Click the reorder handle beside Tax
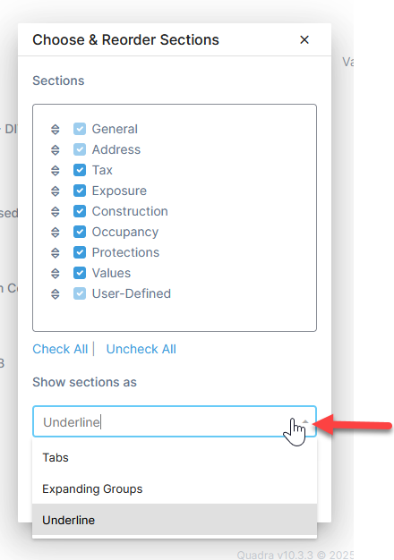 [x=55, y=170]
